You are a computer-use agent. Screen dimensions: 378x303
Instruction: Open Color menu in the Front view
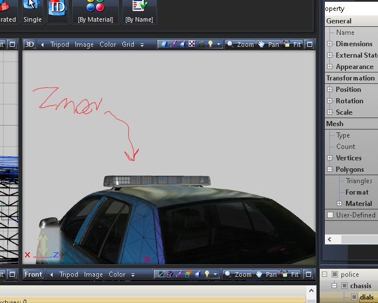tap(117, 274)
